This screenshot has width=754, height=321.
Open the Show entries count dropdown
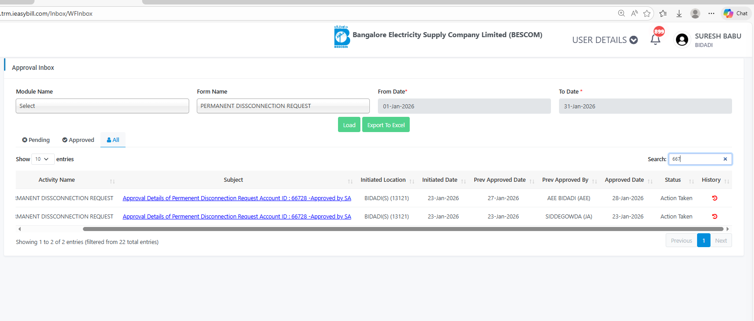[43, 159]
